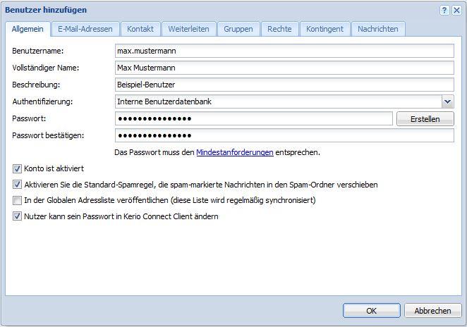Close the Benutzer hinzufügen dialog
This screenshot has width=467, height=327.
tap(456, 11)
